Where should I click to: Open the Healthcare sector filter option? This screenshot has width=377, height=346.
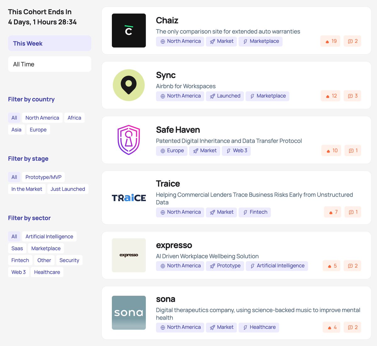pyautogui.click(x=47, y=272)
